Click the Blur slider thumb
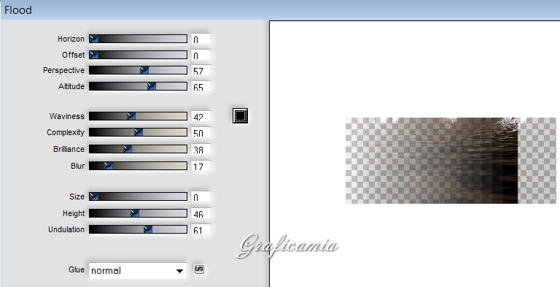The width and height of the screenshot is (560, 287). click(109, 166)
